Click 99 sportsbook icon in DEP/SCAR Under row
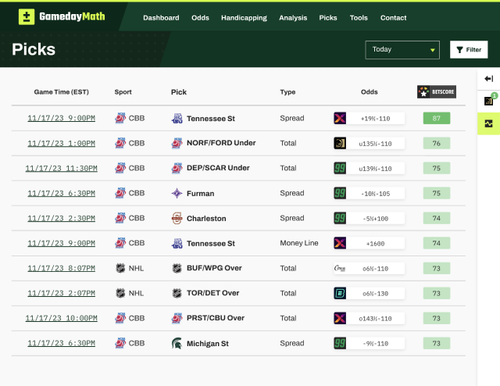Viewport: 500px width, 386px height. pos(340,168)
